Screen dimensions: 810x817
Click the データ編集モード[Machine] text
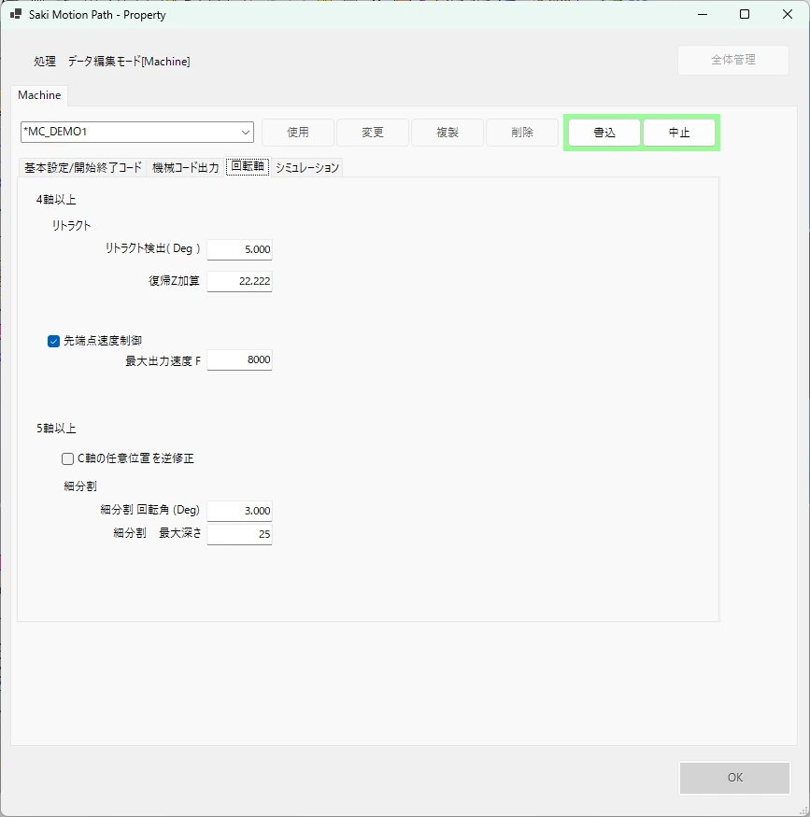pos(129,62)
